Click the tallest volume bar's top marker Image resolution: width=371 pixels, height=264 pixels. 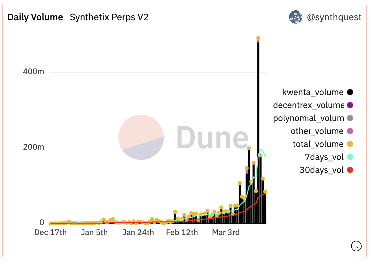(x=258, y=38)
